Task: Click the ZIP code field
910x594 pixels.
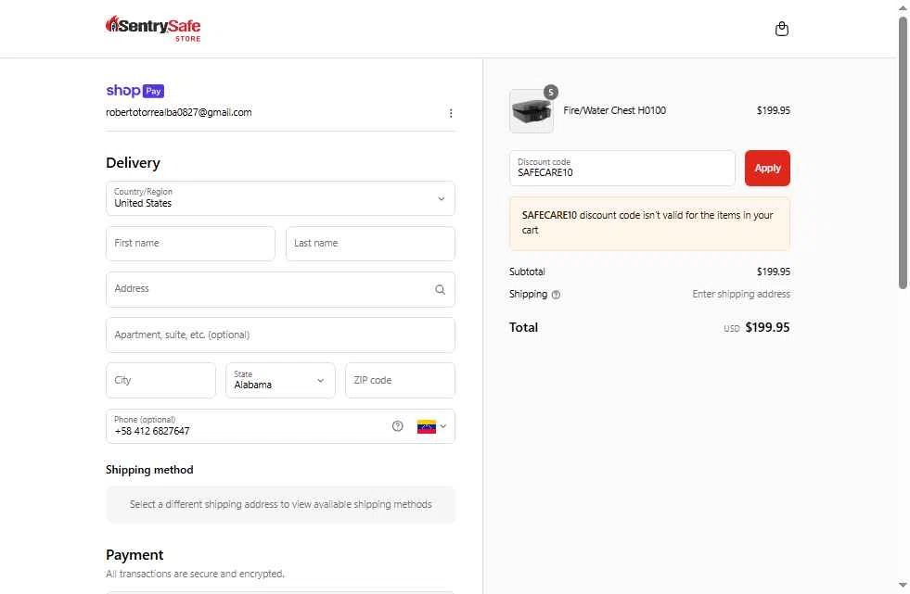Action: pyautogui.click(x=400, y=380)
